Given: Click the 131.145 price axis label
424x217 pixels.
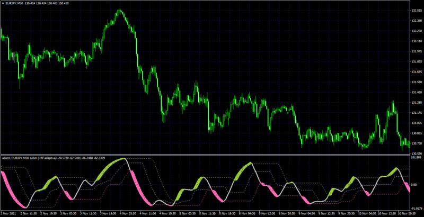Looking at the screenshot, I should click(416, 113).
